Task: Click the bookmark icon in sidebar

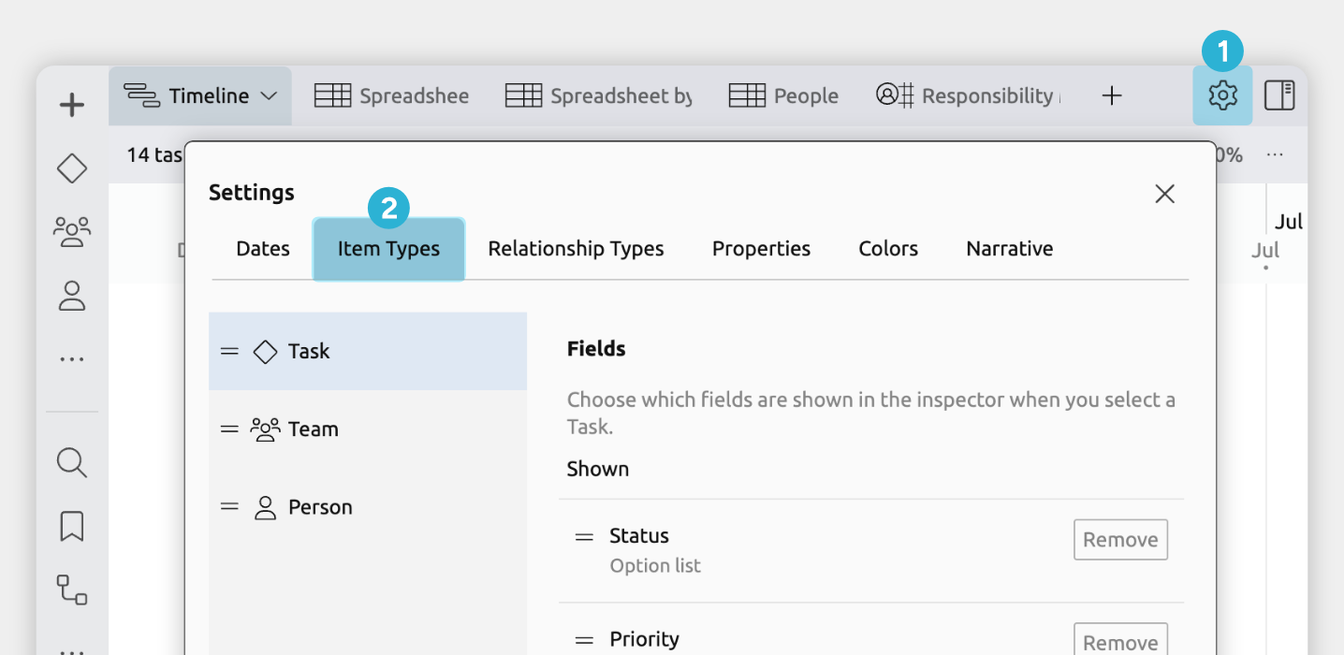Action: 72,526
